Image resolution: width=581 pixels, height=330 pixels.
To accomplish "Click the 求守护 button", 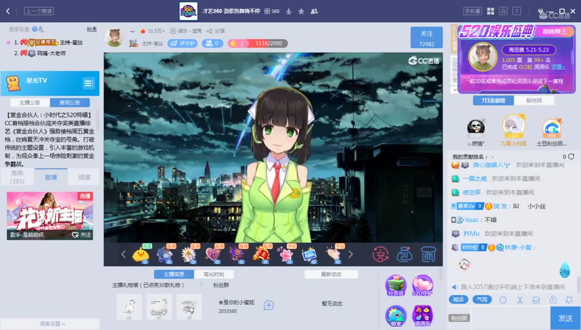I will coord(182,44).
